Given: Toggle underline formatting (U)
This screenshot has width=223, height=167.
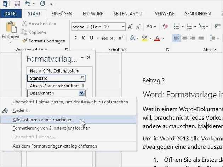Looking at the screenshot, I should [x=92, y=38].
